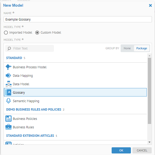
Task: Click the Business Rules briefcase icon
Action: coord(8,127)
